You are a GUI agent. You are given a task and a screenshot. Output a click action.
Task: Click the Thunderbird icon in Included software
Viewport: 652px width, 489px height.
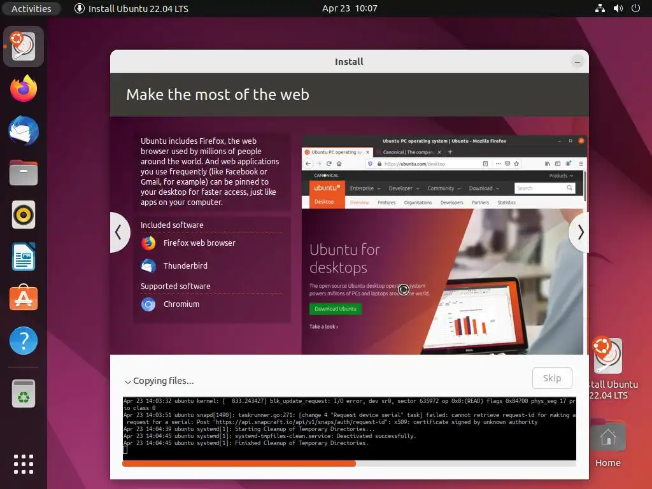[148, 266]
